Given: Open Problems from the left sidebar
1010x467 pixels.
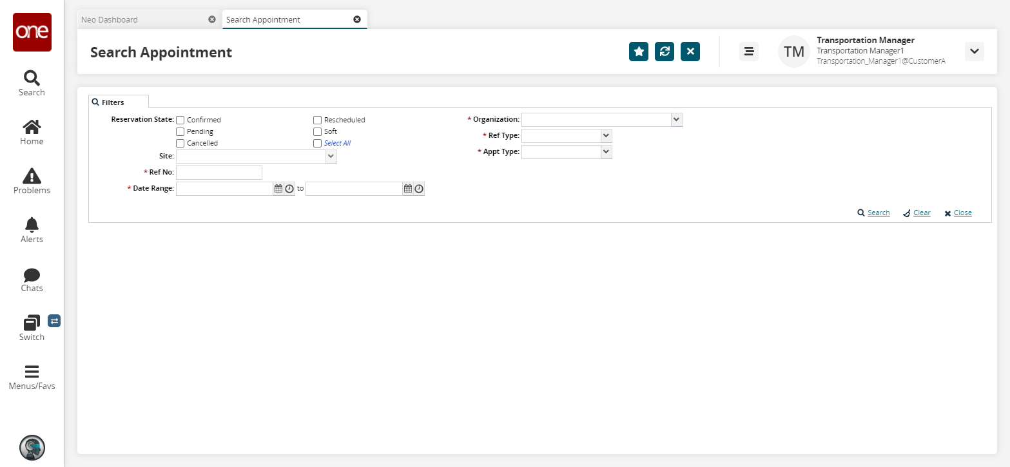Looking at the screenshot, I should 32,181.
